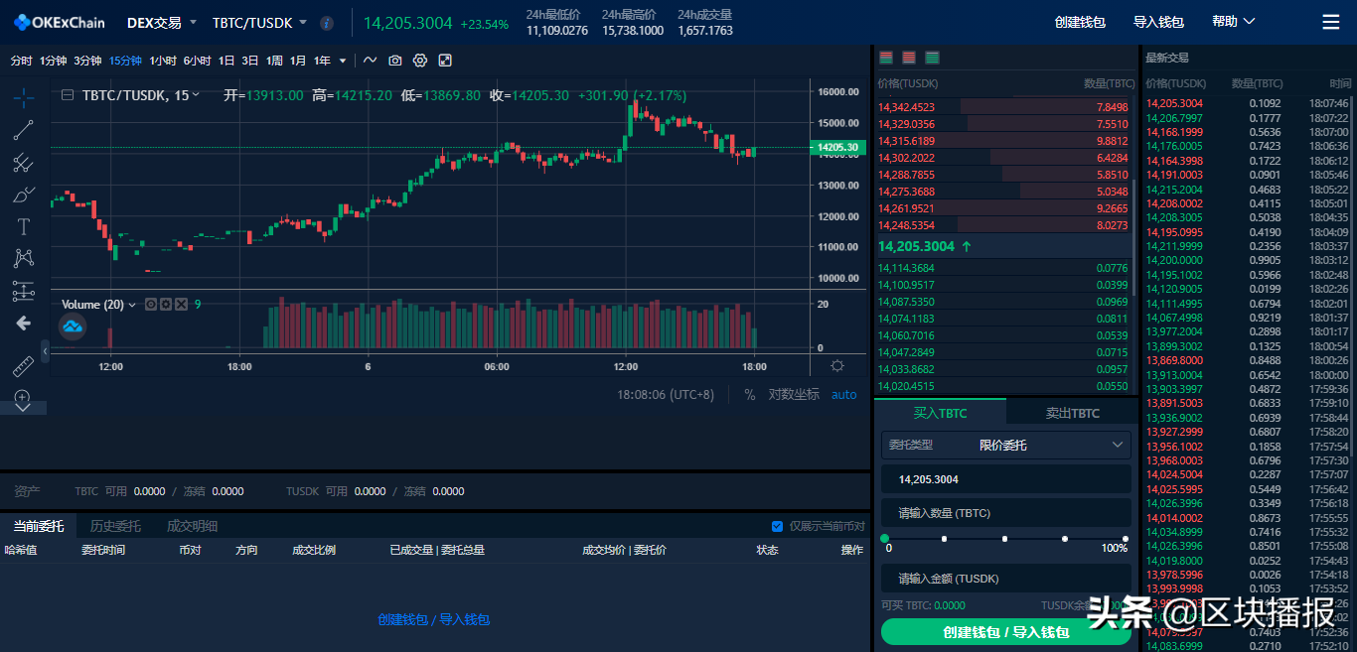1357x652 pixels.
Task: Click green 创建钱包 / 导入钱包 button
Action: coord(1005,632)
